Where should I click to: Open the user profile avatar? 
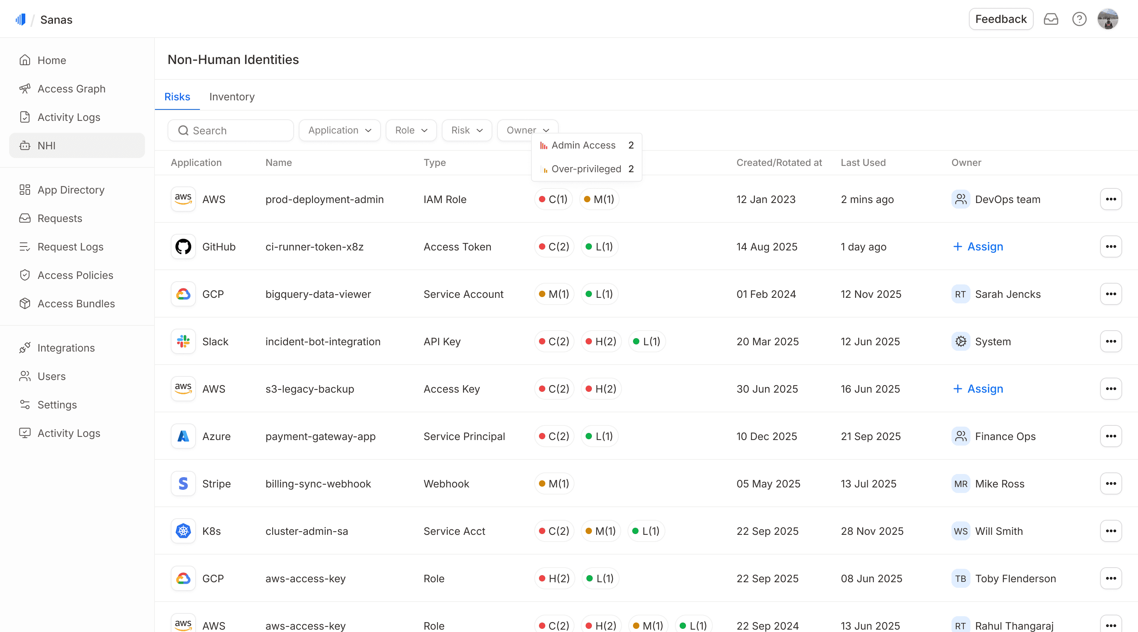tap(1108, 19)
